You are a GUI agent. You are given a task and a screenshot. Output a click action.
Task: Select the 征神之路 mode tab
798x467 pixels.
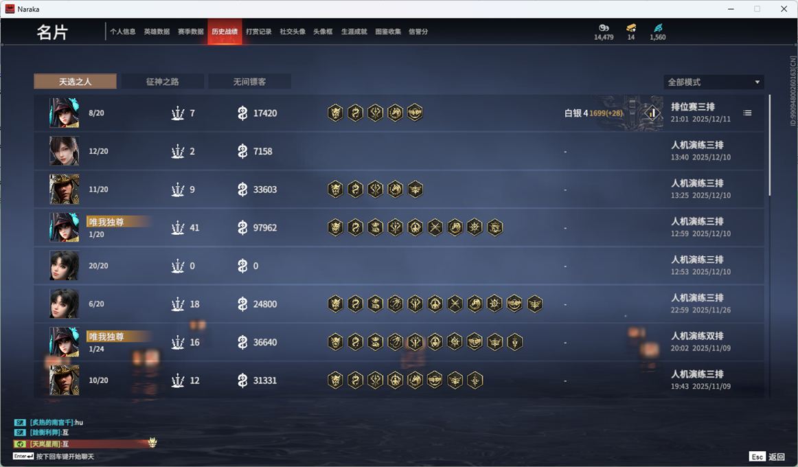point(162,82)
